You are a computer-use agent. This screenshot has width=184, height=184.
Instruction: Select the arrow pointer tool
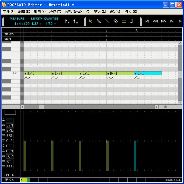(x=91, y=21)
